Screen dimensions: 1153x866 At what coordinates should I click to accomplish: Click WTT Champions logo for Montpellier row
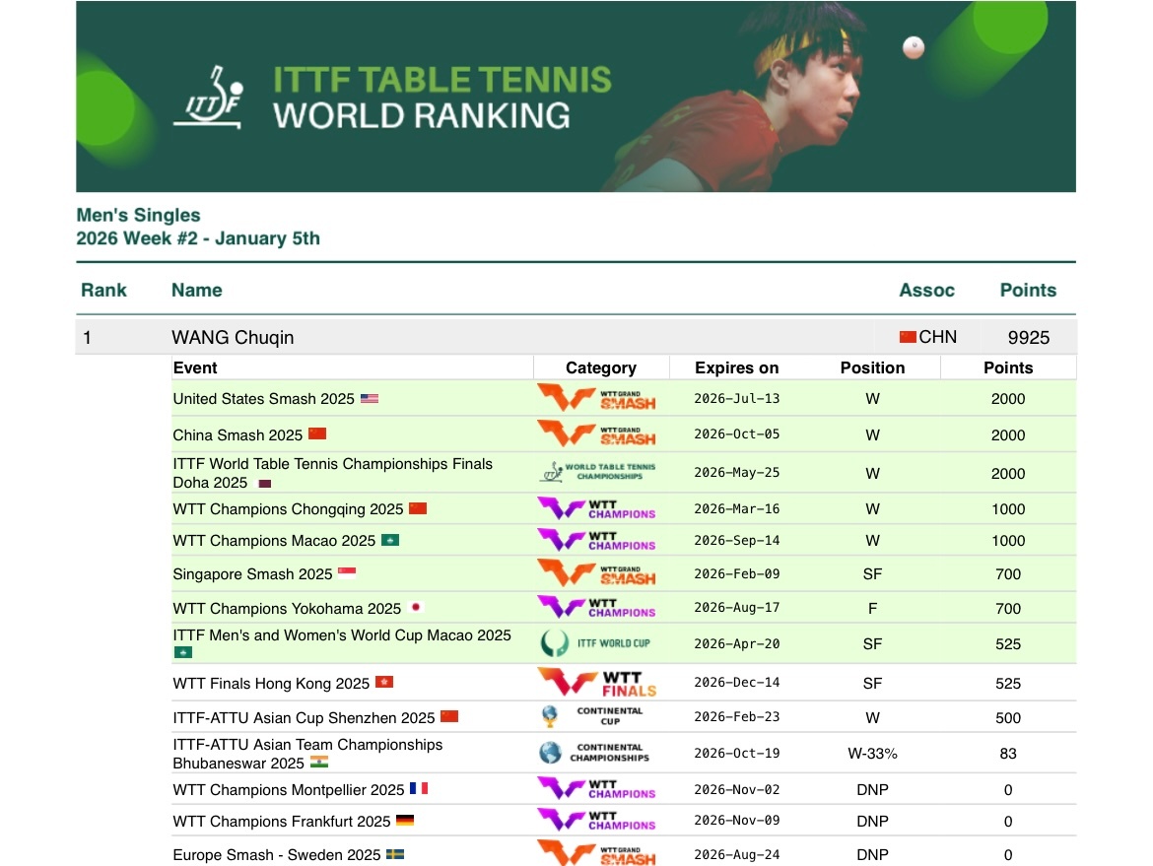(x=596, y=789)
